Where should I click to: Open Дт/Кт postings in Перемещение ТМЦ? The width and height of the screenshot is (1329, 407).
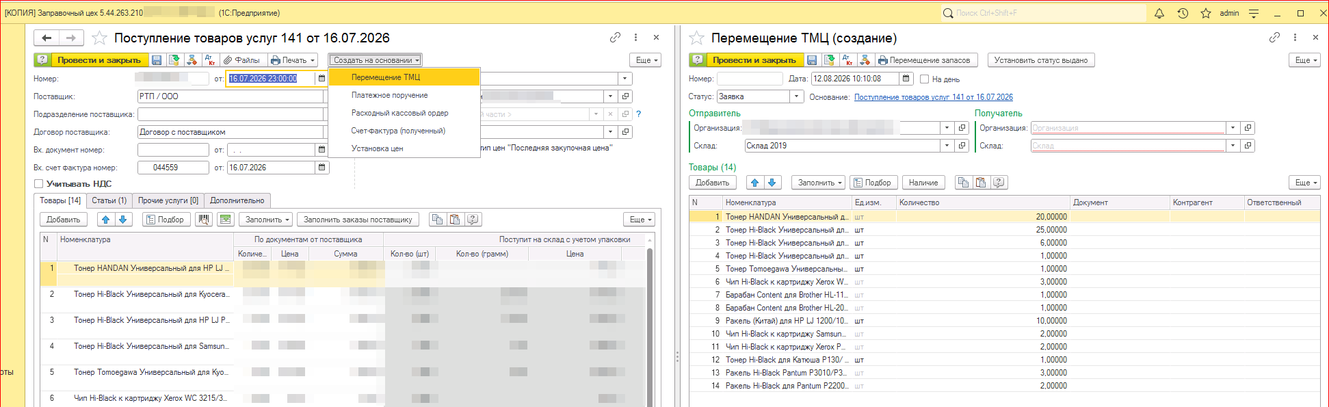[x=847, y=60]
